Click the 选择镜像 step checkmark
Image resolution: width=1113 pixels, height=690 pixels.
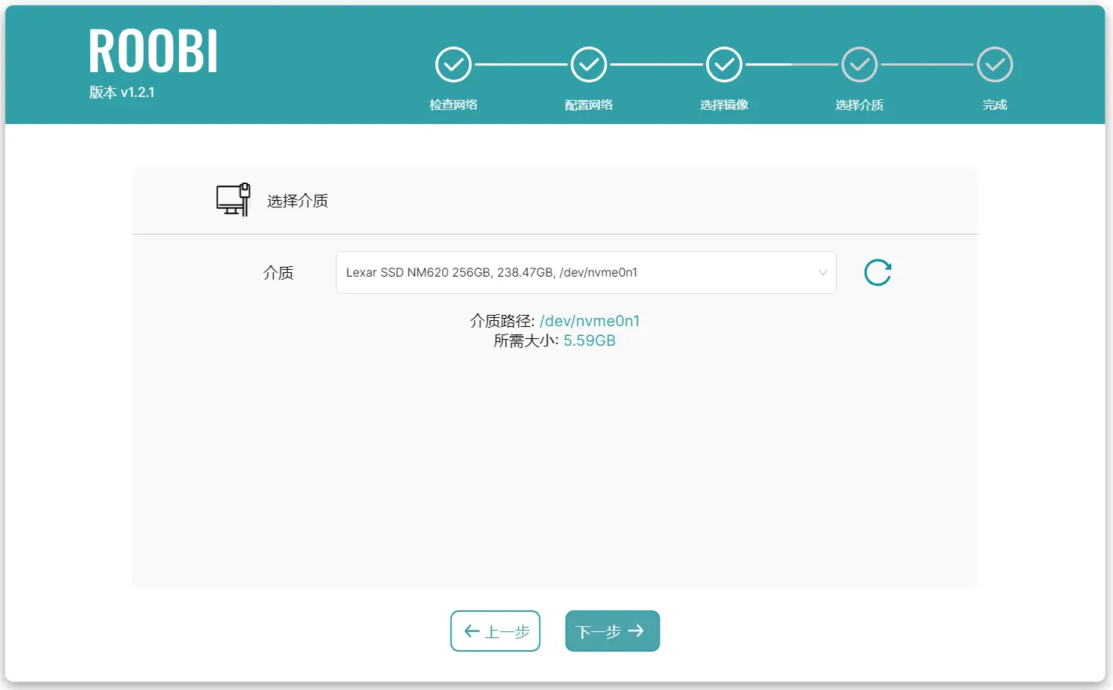(x=724, y=65)
